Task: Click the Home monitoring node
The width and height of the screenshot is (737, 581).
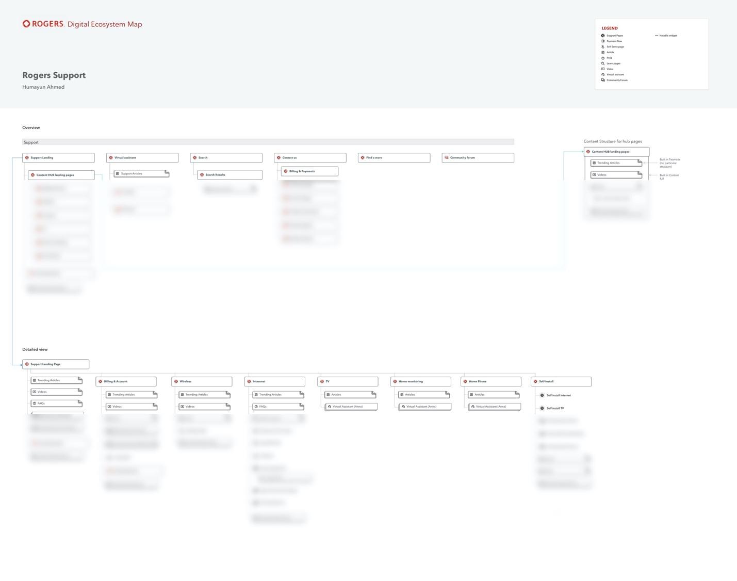Action: 421,381
